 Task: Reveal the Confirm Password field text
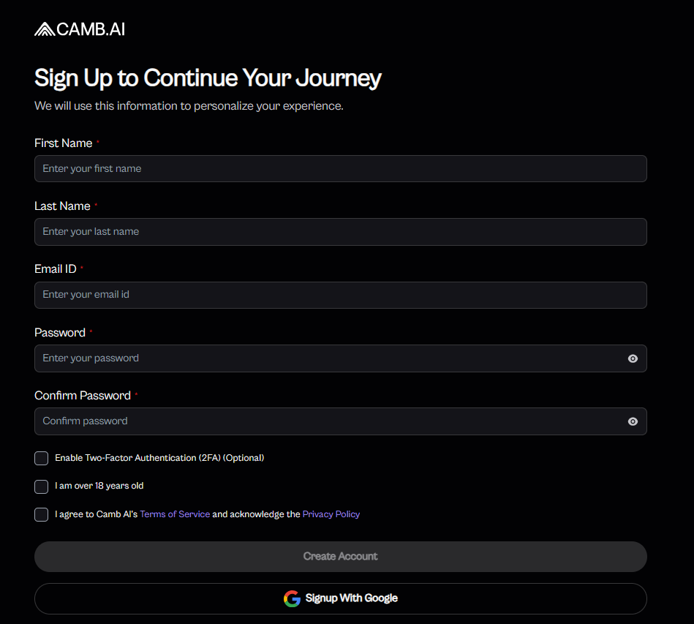click(x=633, y=421)
